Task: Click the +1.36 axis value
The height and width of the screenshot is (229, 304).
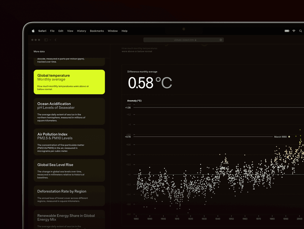Action: point(128,108)
